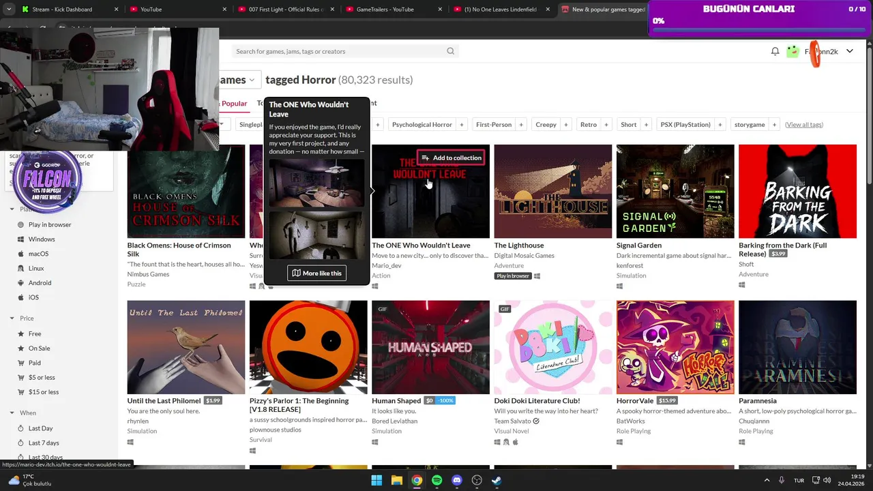
Task: Open the account menu chevron beside username
Action: 850,51
